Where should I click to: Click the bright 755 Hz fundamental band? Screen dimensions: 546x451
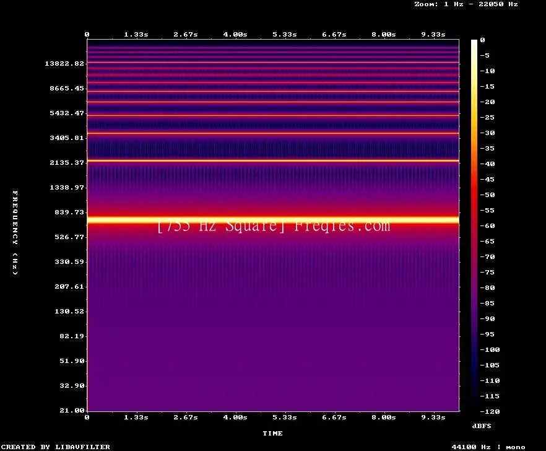tap(273, 220)
